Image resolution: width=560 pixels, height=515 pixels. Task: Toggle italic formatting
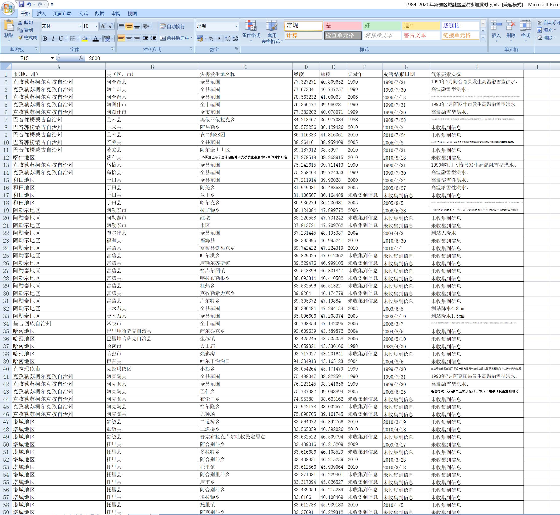[53, 39]
